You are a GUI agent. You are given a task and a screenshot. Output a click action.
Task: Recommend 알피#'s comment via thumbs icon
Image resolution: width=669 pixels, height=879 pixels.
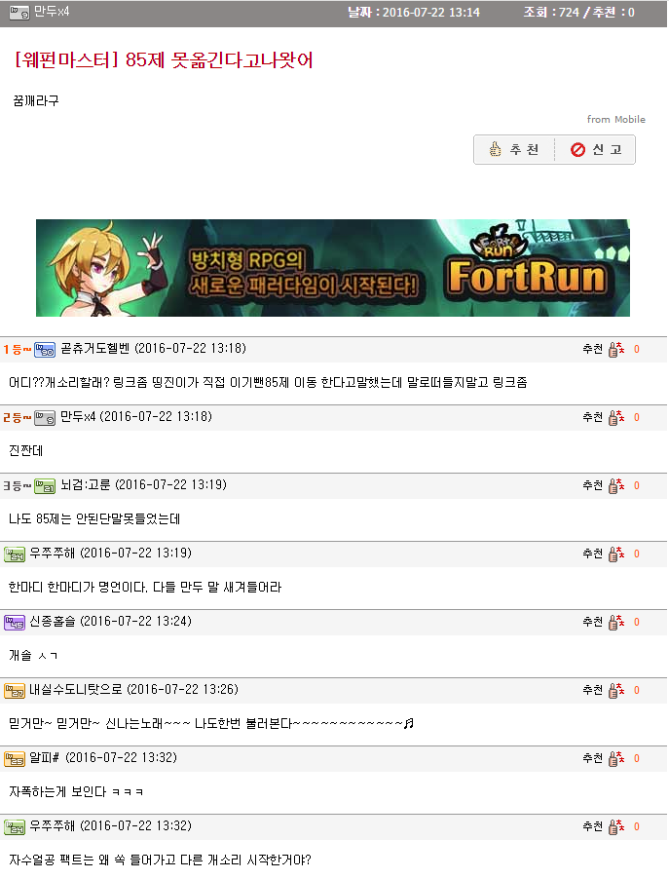[x=616, y=758]
